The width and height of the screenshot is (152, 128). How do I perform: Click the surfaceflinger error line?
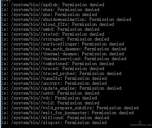coord(63,44)
